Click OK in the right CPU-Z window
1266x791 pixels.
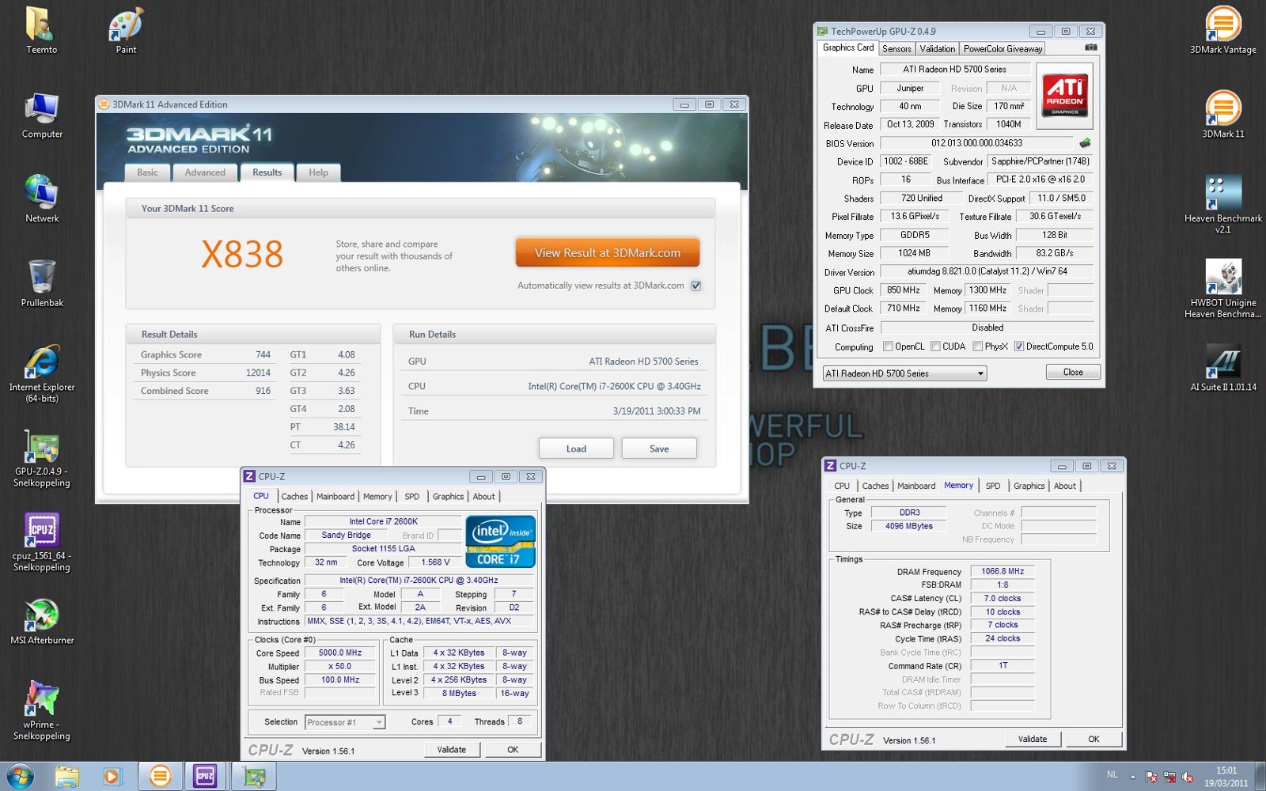[x=1094, y=739]
